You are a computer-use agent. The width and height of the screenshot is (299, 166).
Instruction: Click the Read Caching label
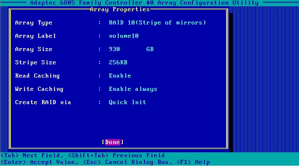tap(37, 76)
